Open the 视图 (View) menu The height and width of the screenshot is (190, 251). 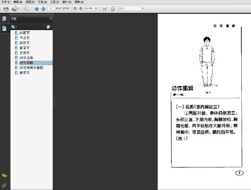(x=30, y=2)
